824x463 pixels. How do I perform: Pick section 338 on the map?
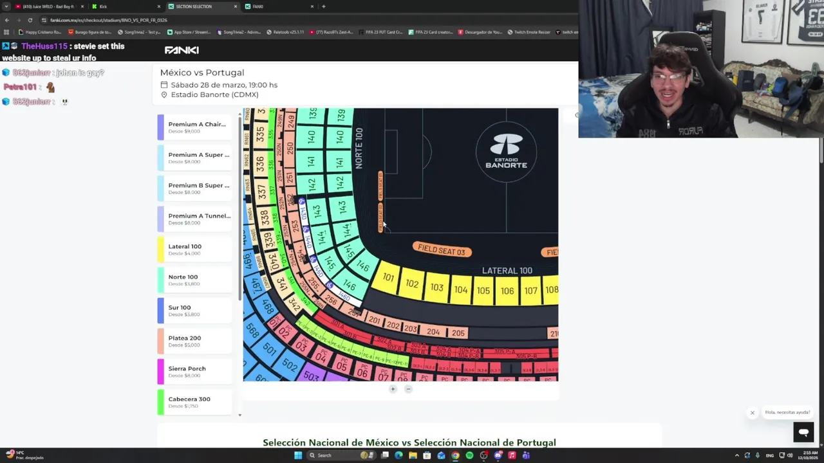click(x=265, y=219)
